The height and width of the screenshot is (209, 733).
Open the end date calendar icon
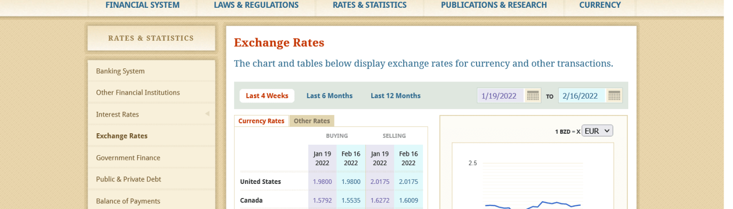tap(614, 96)
